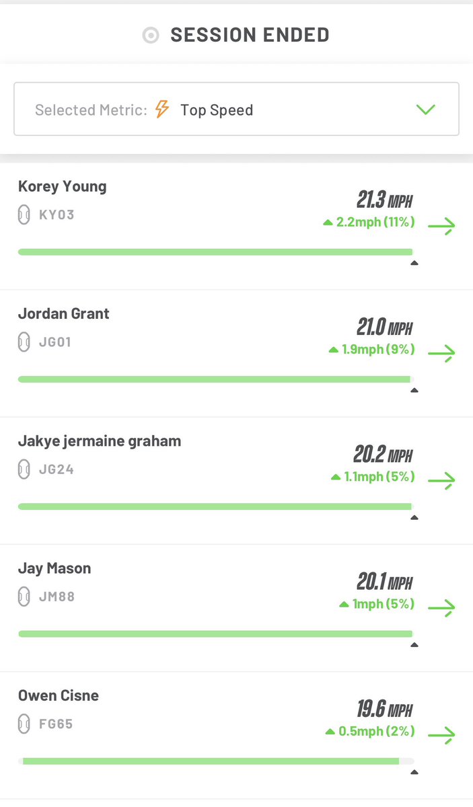This screenshot has width=473, height=807.
Task: Click Korey Young's green speed bar
Action: point(215,252)
